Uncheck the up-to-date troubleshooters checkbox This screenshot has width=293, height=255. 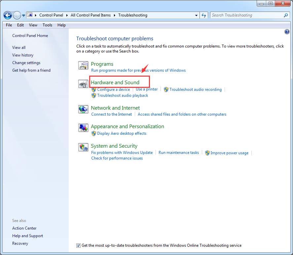(x=78, y=245)
